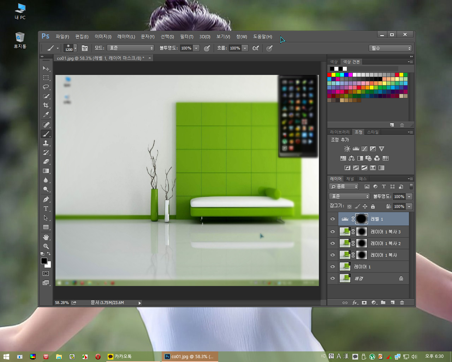Image resolution: width=452 pixels, height=362 pixels.
Task: Open the 필터(T) menu
Action: pyautogui.click(x=186, y=37)
